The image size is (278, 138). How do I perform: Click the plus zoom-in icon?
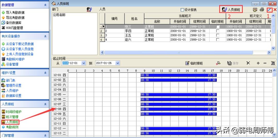click(258, 63)
